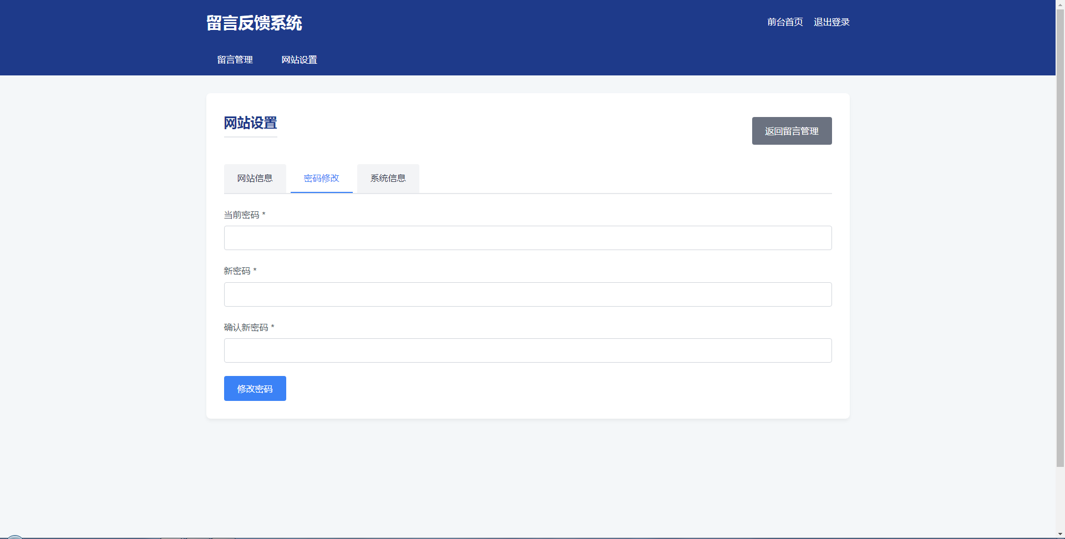Submit with the blue 修改密码 button
Screen dimensions: 1065x539
tap(255, 388)
